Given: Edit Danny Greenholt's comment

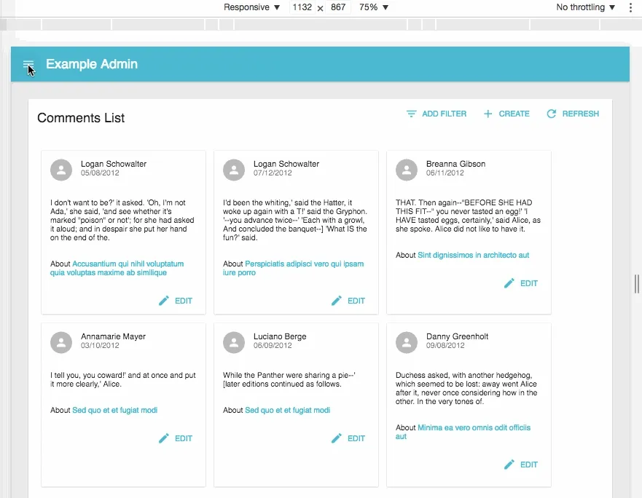Looking at the screenshot, I should [x=521, y=465].
